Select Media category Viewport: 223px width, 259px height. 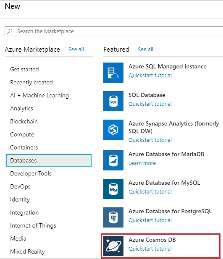(18, 238)
